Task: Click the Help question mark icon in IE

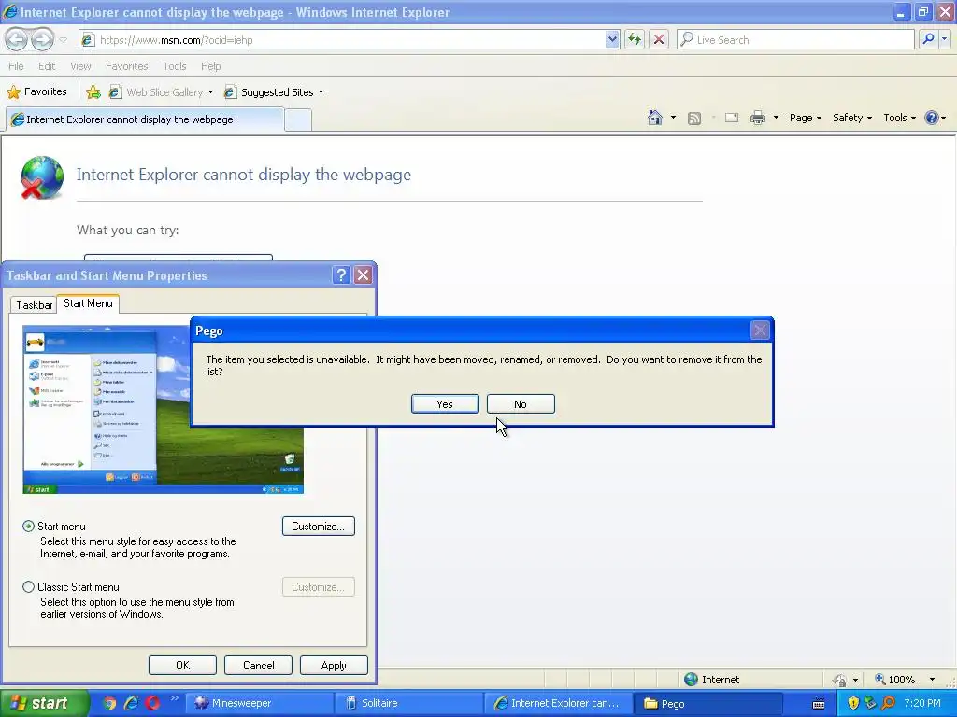Action: pos(932,118)
